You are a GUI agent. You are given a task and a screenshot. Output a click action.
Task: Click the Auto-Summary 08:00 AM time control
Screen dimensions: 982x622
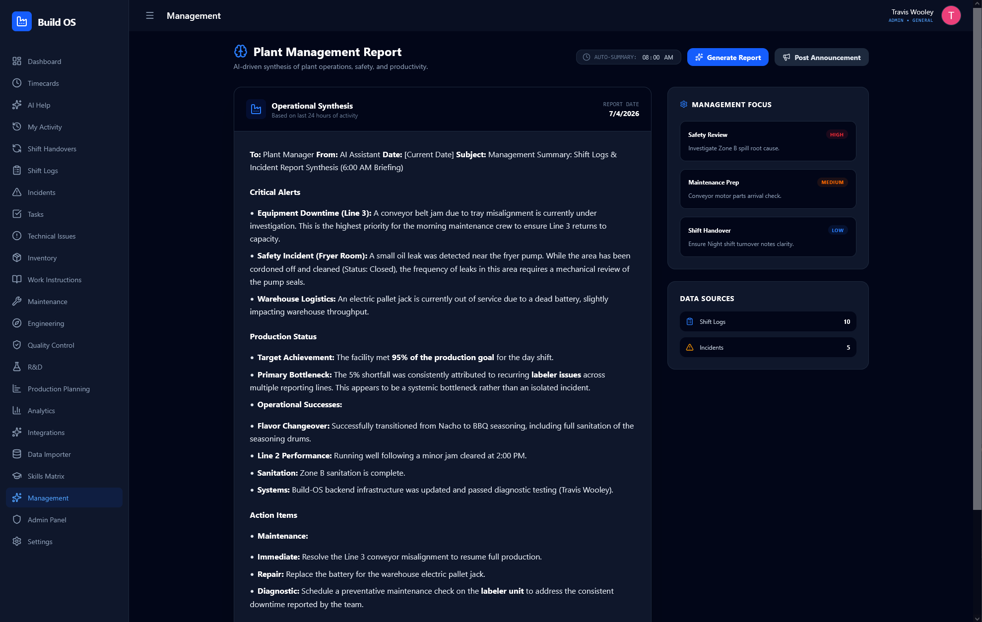pos(628,57)
